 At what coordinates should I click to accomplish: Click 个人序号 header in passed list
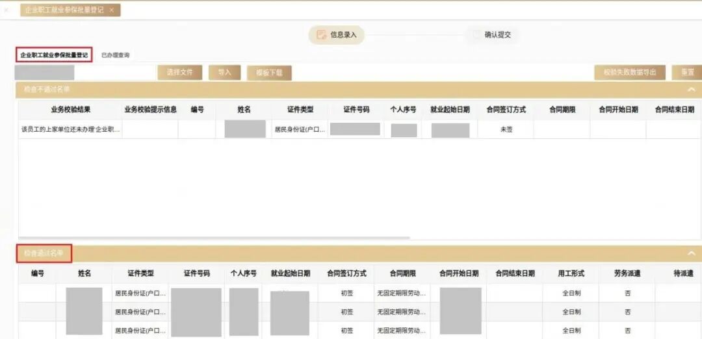[244, 273]
